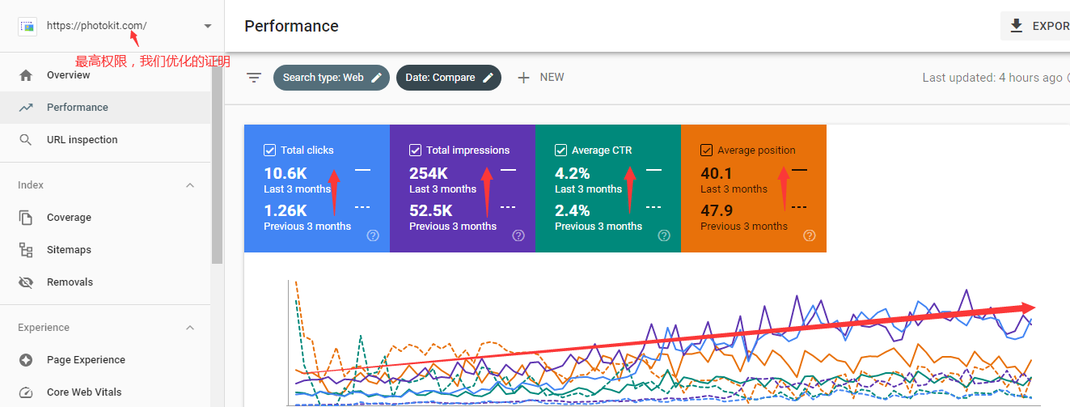This screenshot has height=407, width=1070.
Task: Go to the Sitemaps page
Action: point(69,250)
